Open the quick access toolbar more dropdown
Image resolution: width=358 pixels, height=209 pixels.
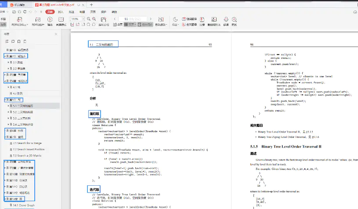pos(41,12)
